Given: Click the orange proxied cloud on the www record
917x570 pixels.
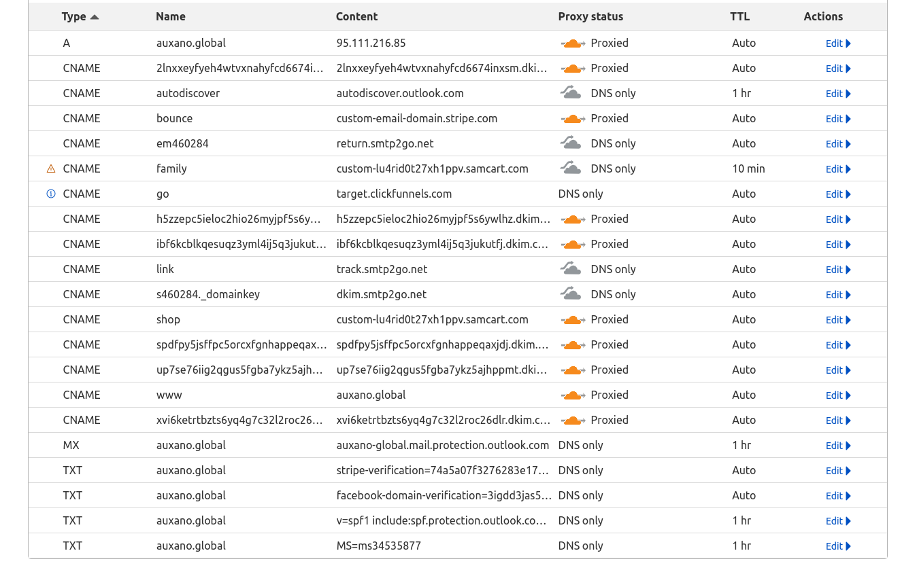Looking at the screenshot, I should [573, 395].
